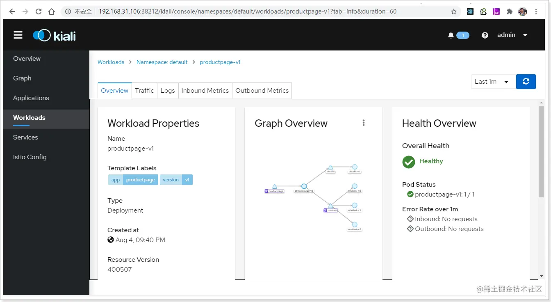Click Namespace: default breadcrumb link
This screenshot has height=302, width=551.
click(162, 62)
